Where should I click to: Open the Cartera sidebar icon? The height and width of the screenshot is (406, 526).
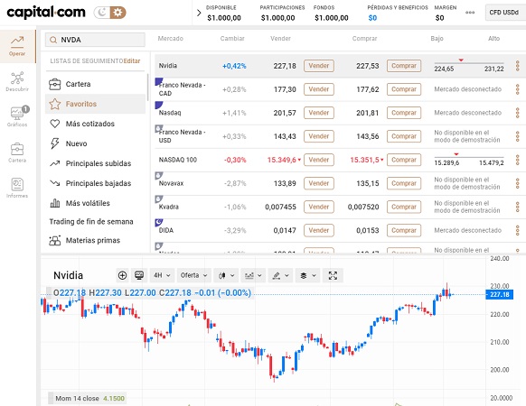click(x=17, y=152)
